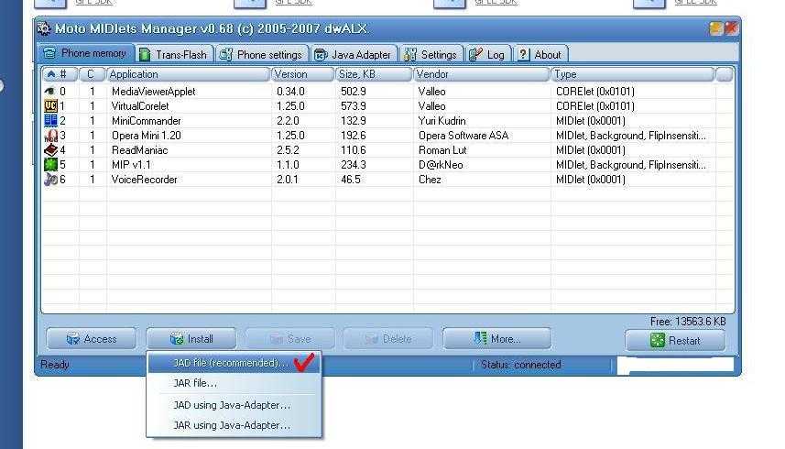The image size is (785, 449).
Task: Click version 2.5.2 cell
Action: pyautogui.click(x=288, y=149)
